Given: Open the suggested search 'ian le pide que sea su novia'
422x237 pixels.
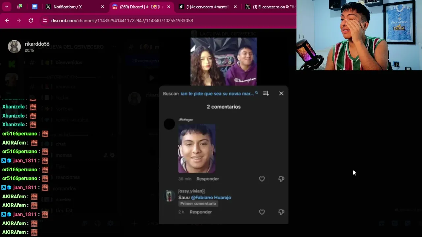Looking at the screenshot, I should pos(217,94).
